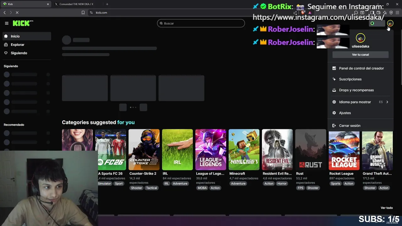Click the Sport tag under FC 26
Viewport: 402px width, 226px height.
[x=119, y=184]
